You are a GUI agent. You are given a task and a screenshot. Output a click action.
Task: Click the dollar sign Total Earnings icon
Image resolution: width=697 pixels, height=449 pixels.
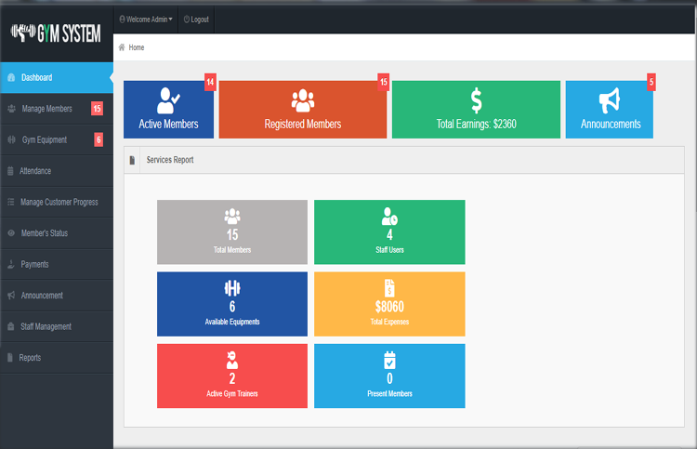[476, 100]
